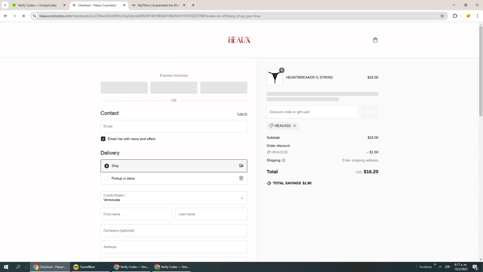Click the truck icon on Ship
The image size is (483, 272).
(x=241, y=166)
